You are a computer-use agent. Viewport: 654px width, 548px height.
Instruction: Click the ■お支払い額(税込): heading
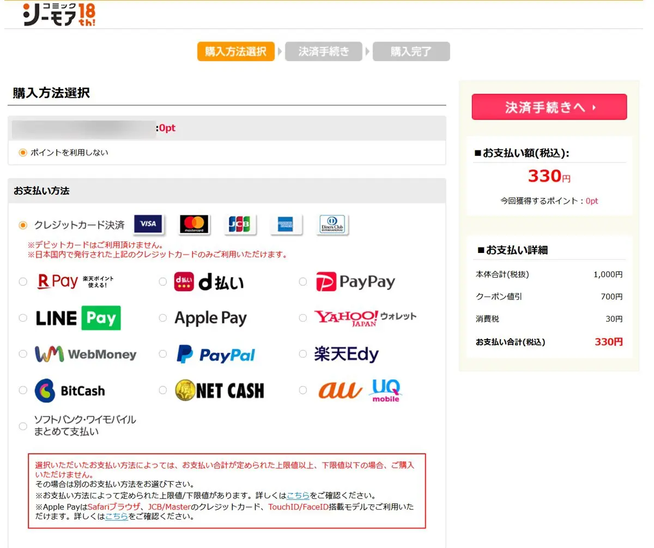522,154
